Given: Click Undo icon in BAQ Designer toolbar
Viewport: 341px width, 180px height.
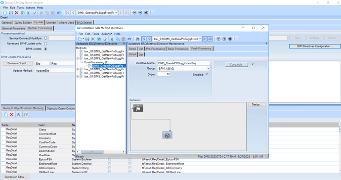Looking at the screenshot, I should point(59,13).
